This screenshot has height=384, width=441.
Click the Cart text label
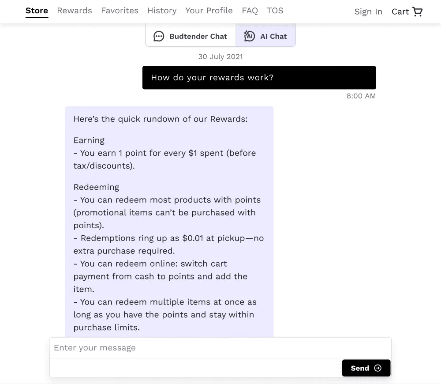click(400, 12)
